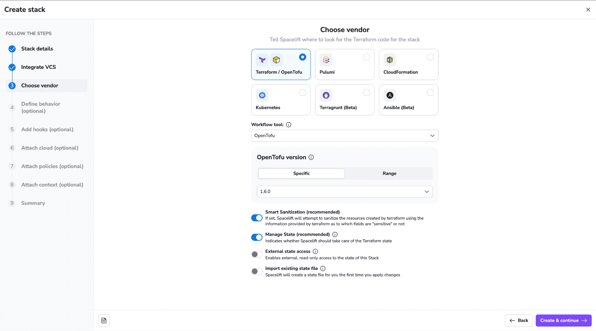596x331 pixels.
Task: Switch to Specific version tab
Action: 301,174
